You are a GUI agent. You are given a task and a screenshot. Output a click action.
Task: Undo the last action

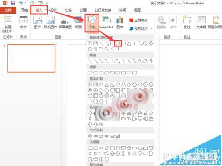[x=21, y=3]
